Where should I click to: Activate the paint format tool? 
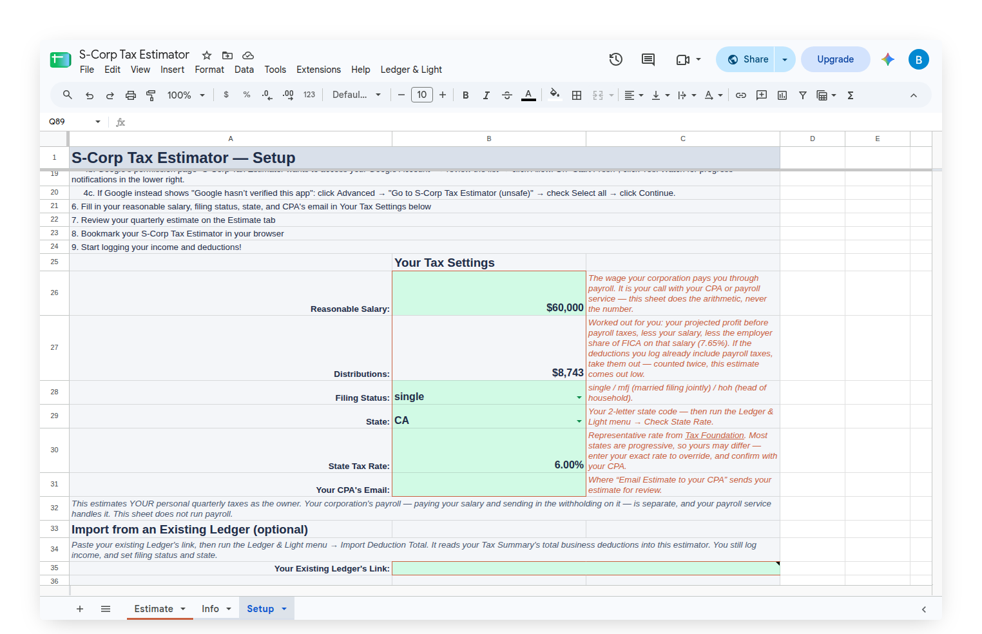pyautogui.click(x=151, y=95)
